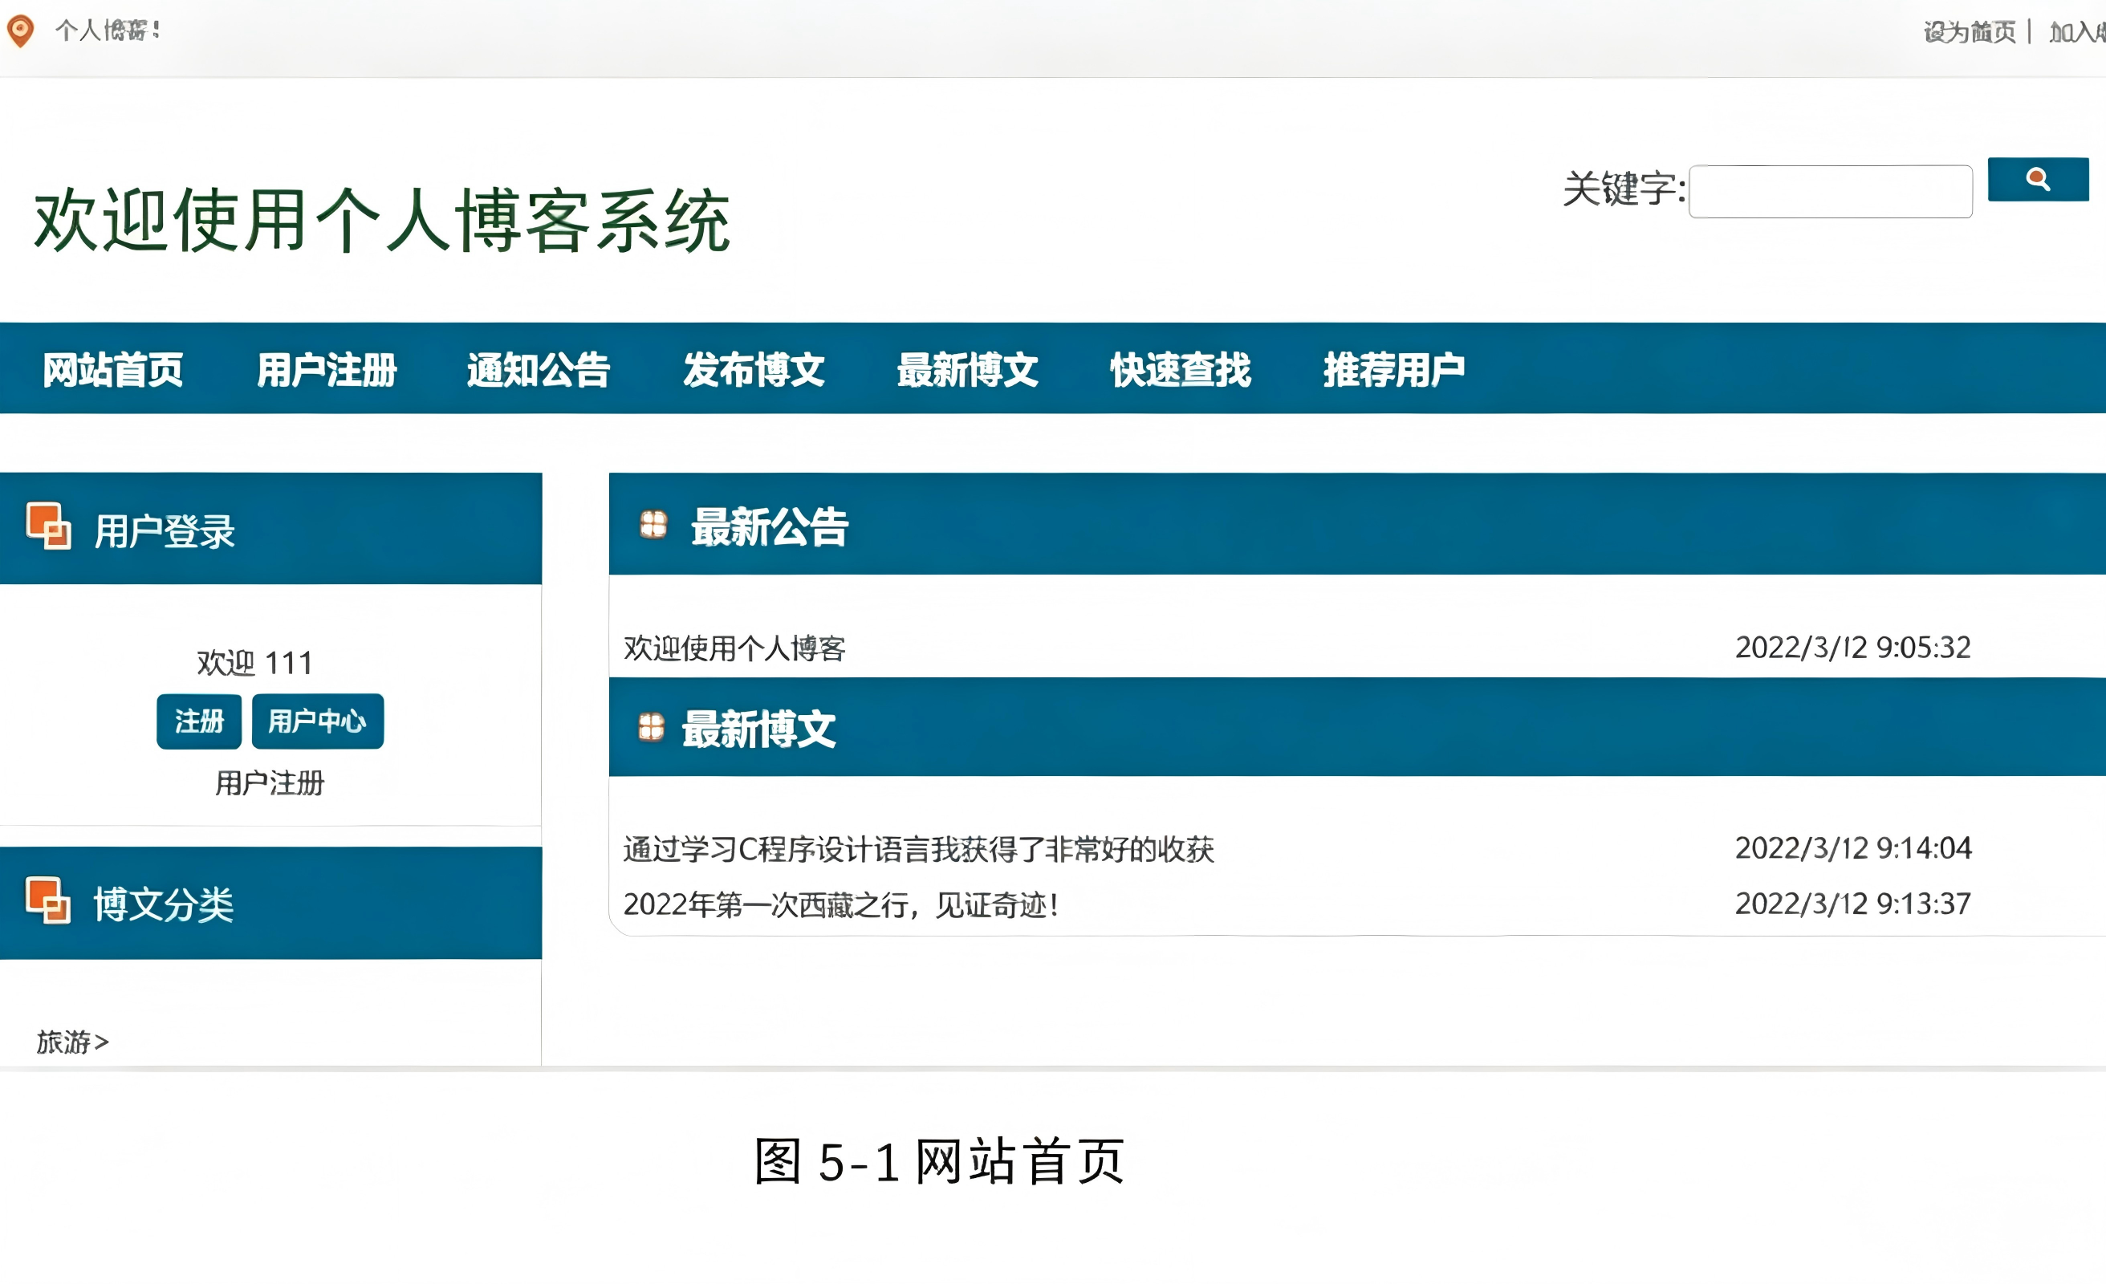Click the icon beside 最新博文 header
The height and width of the screenshot is (1284, 2106).
(651, 726)
